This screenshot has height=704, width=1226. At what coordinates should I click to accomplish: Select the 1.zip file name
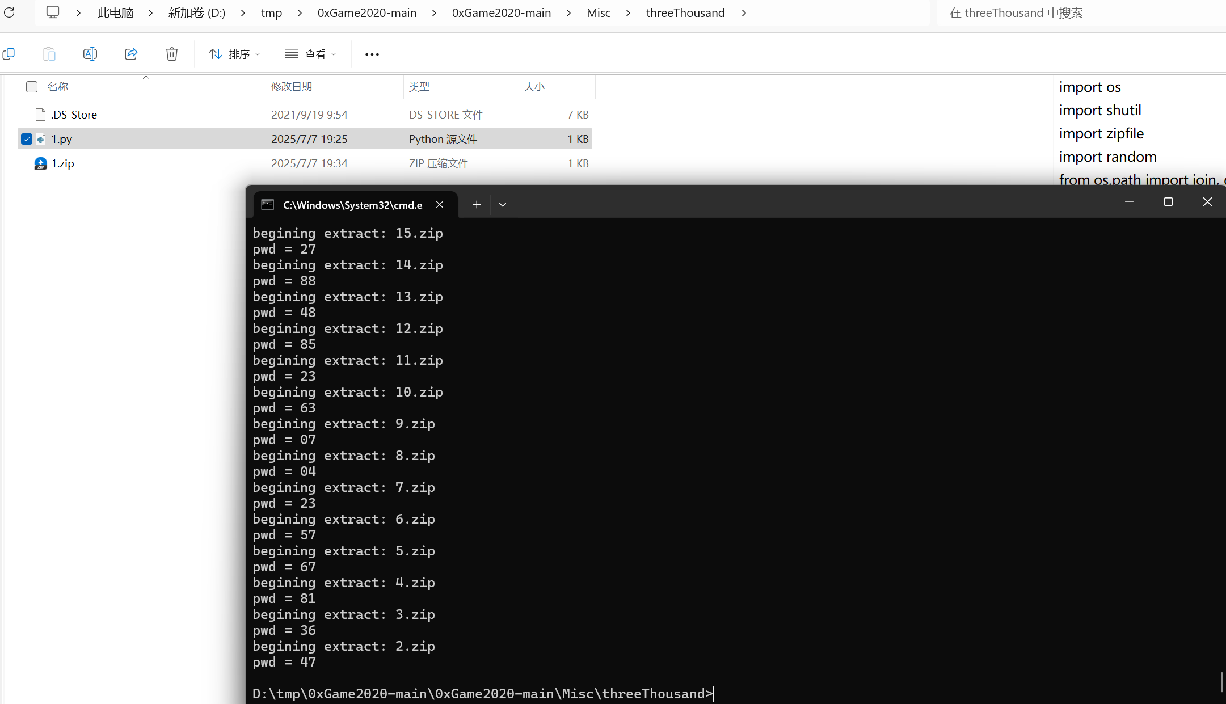63,163
